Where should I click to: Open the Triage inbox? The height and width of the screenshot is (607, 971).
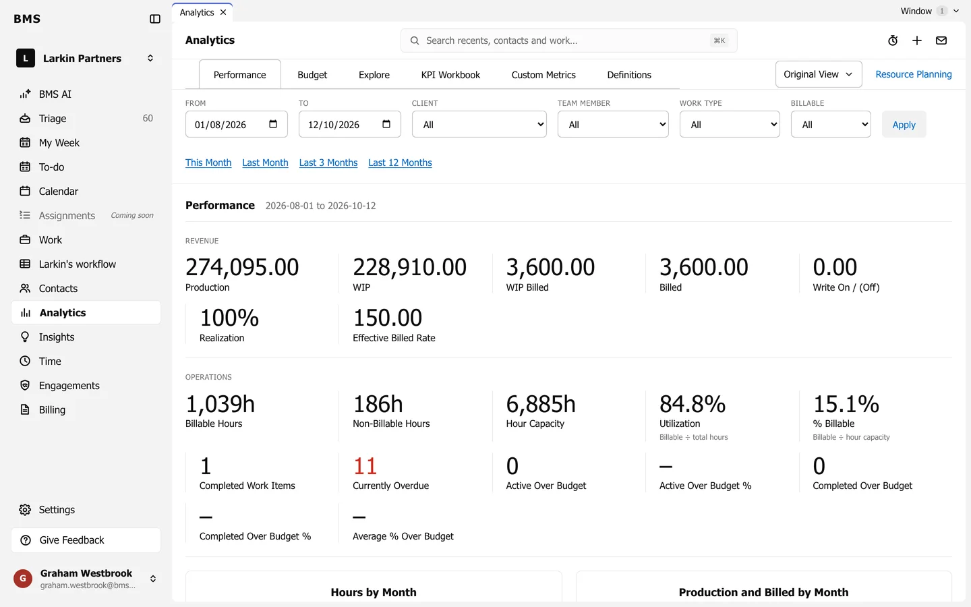point(86,119)
